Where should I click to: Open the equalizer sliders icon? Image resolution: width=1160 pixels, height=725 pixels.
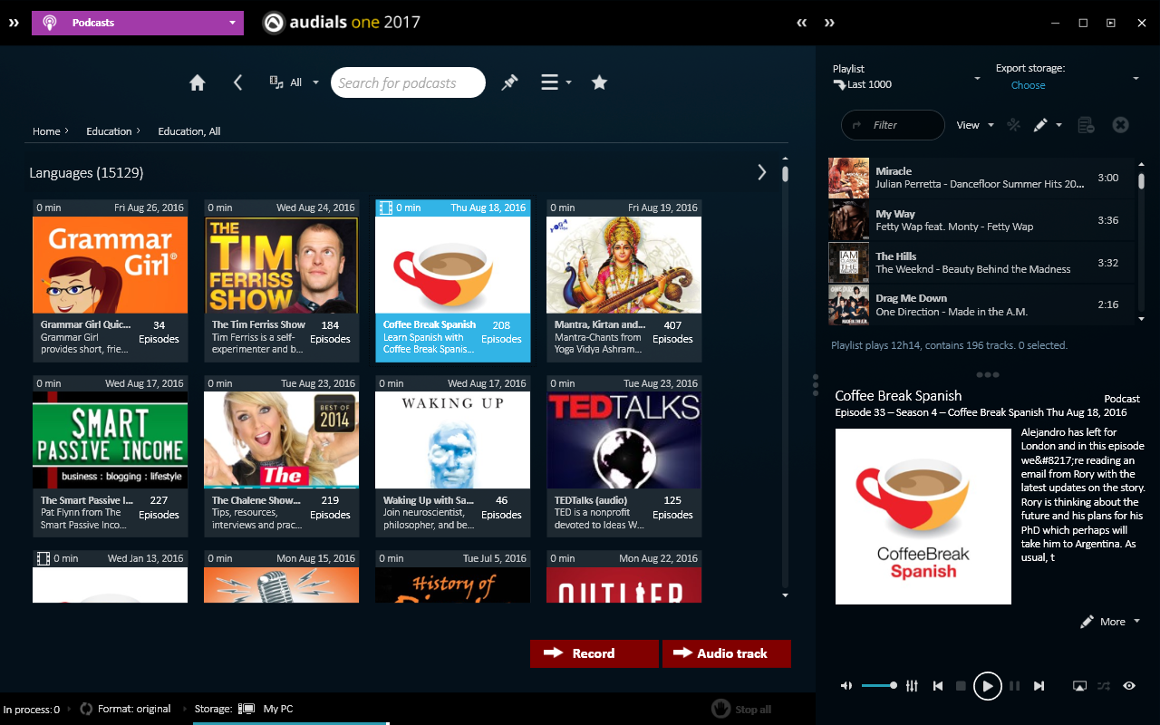(913, 686)
